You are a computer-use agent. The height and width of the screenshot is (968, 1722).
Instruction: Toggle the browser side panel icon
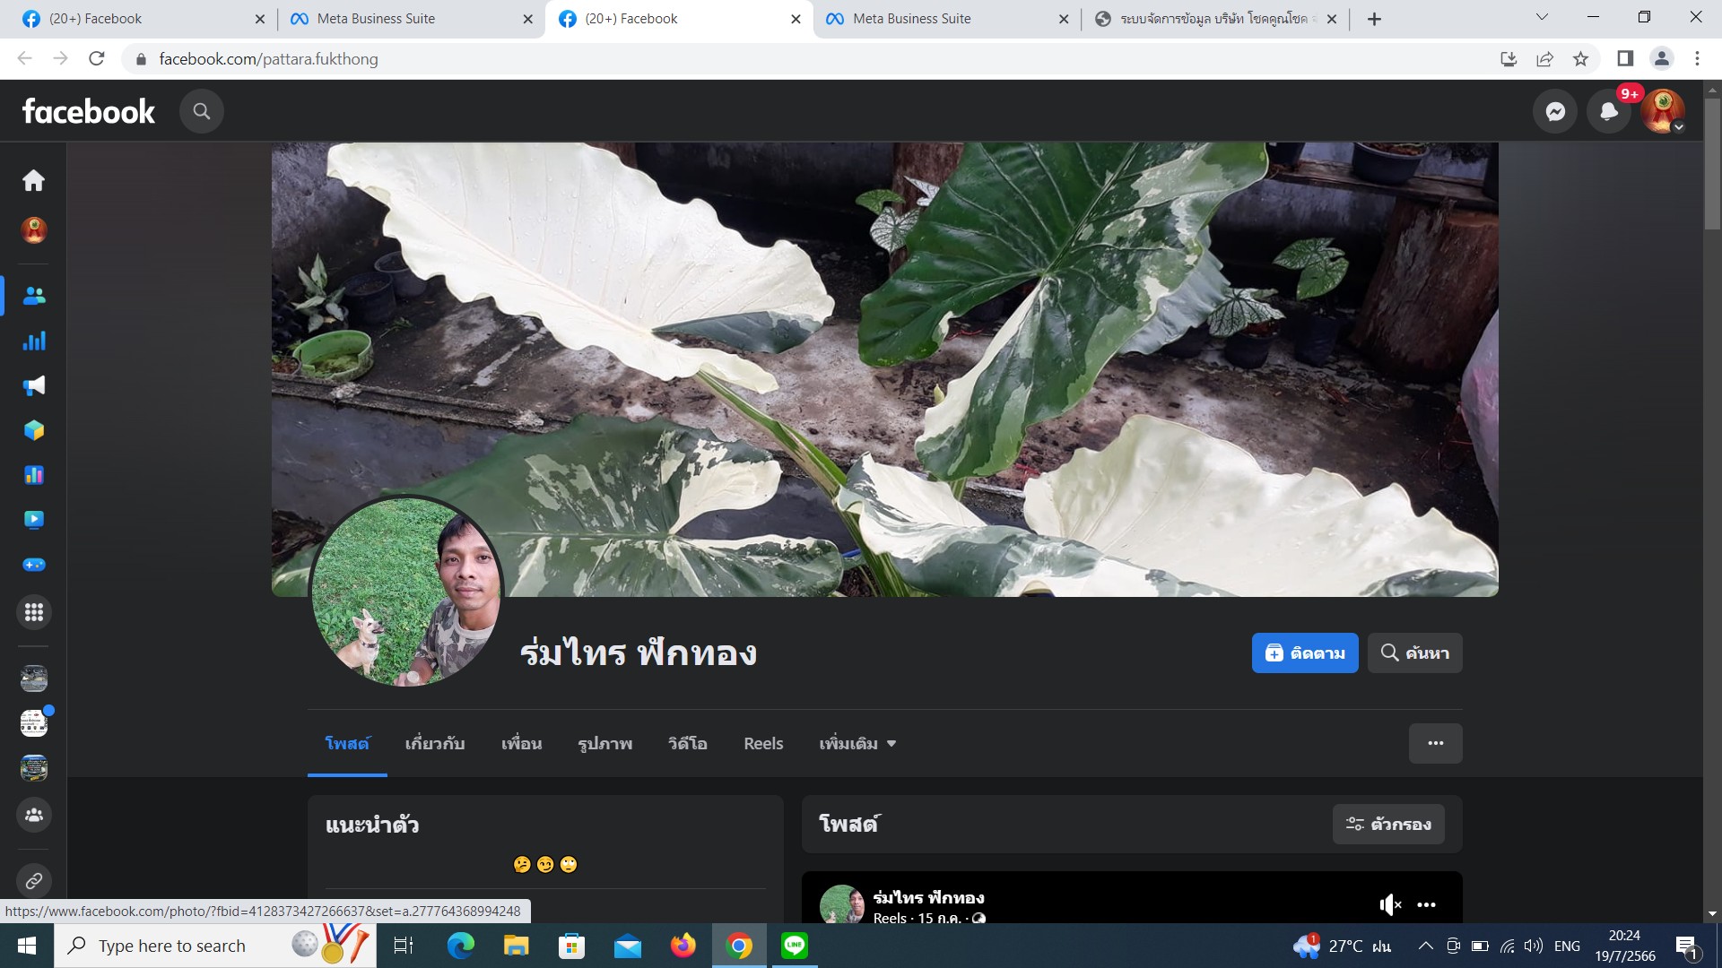(1624, 59)
